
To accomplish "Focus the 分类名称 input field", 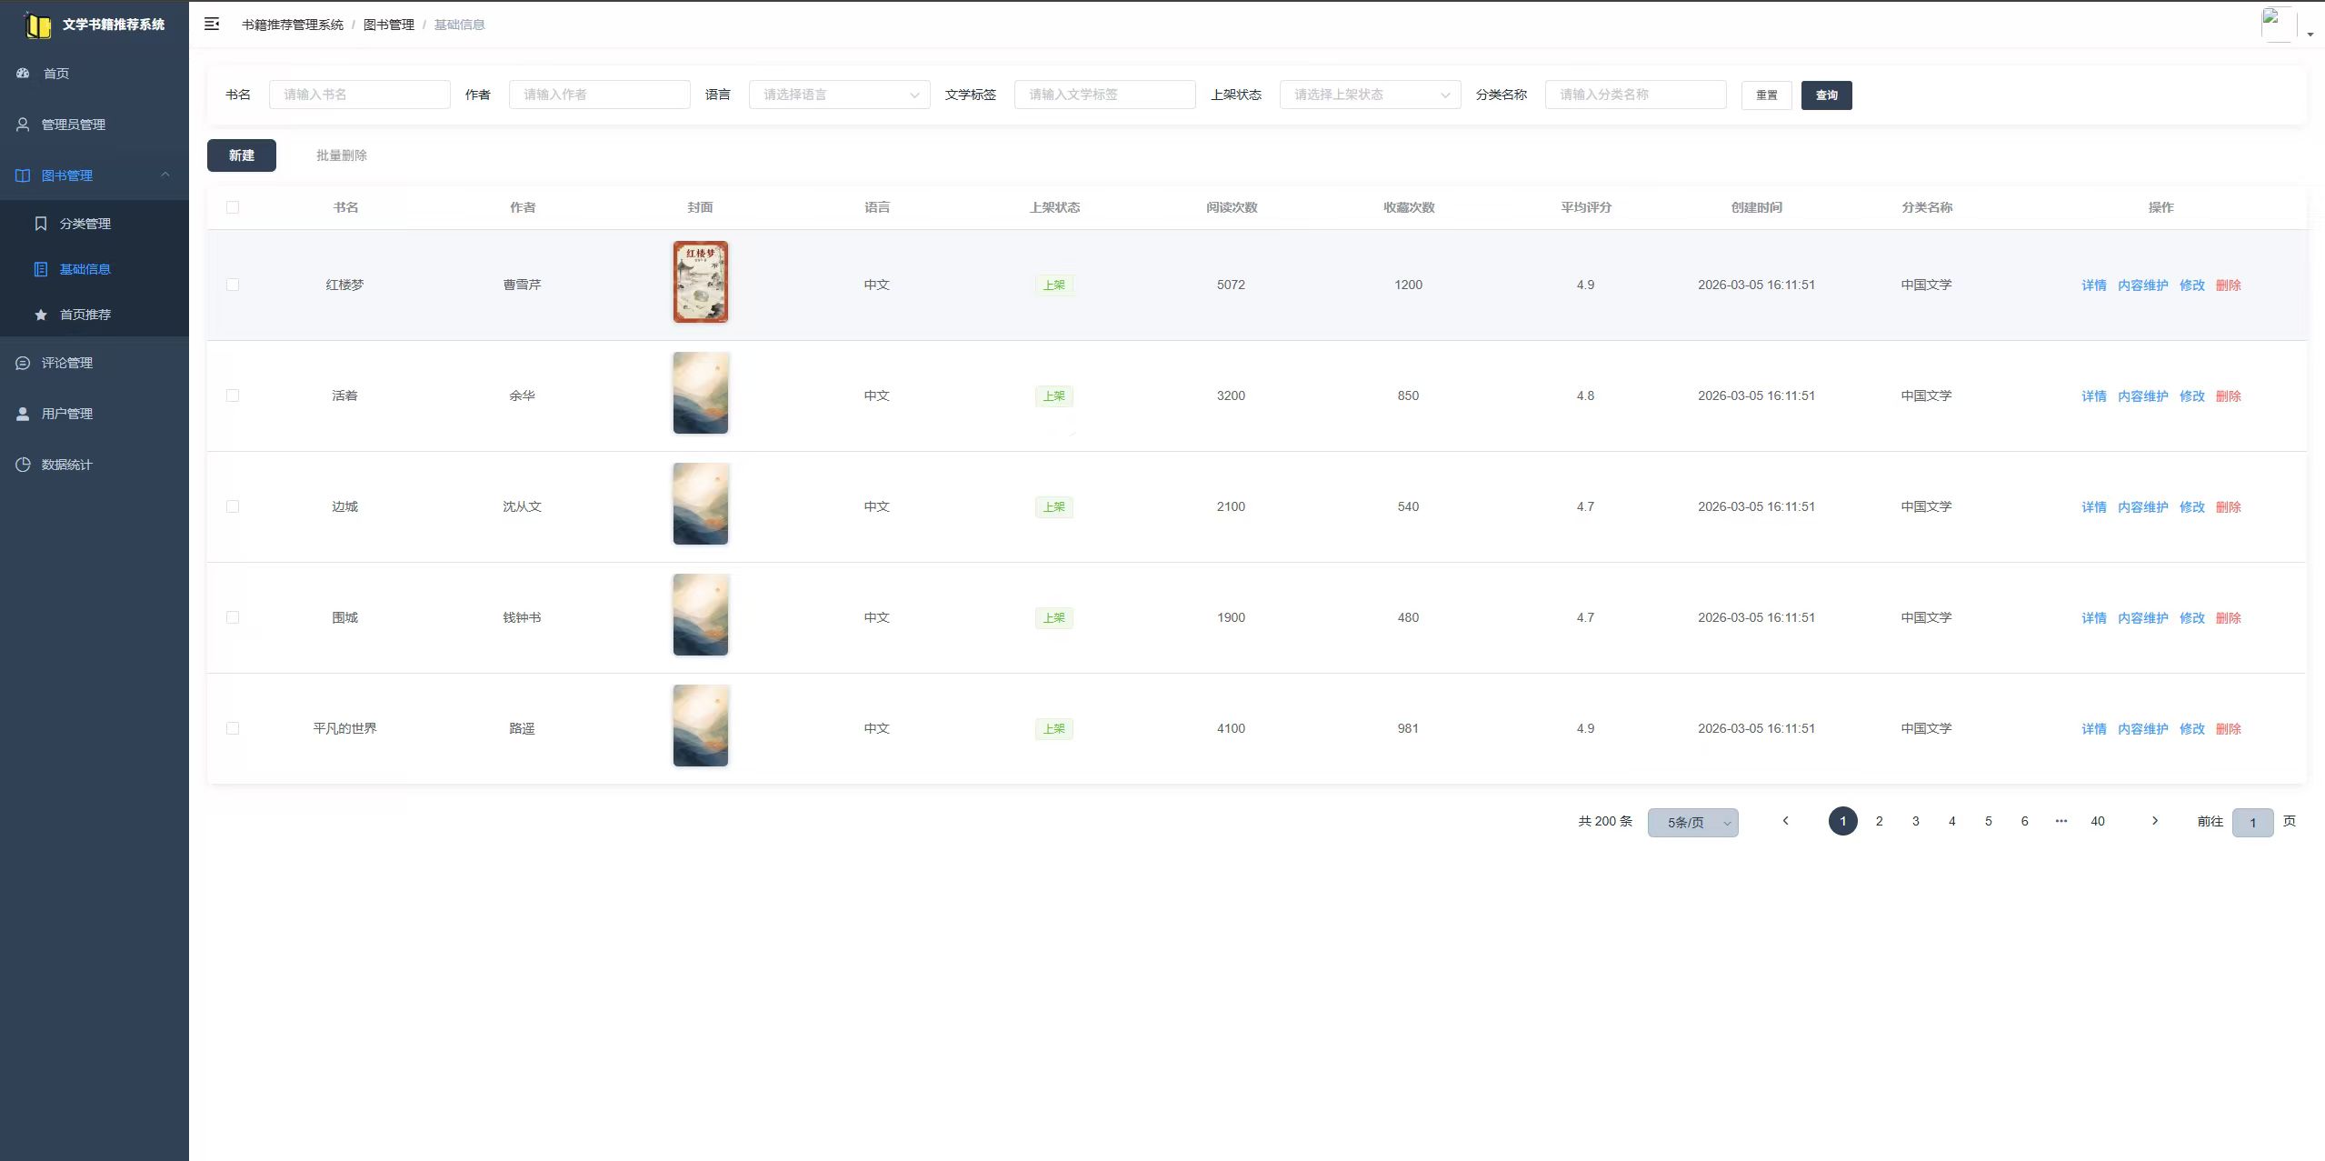I will coord(1635,95).
